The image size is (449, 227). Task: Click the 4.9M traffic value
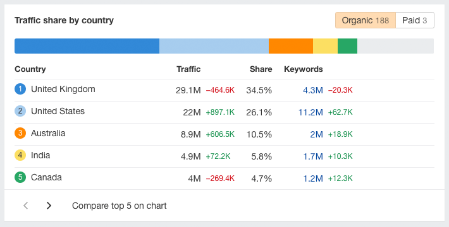(191, 156)
